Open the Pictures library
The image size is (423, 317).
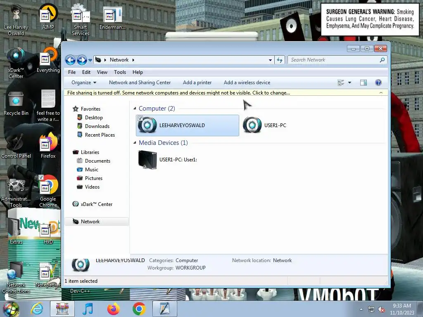coord(94,178)
